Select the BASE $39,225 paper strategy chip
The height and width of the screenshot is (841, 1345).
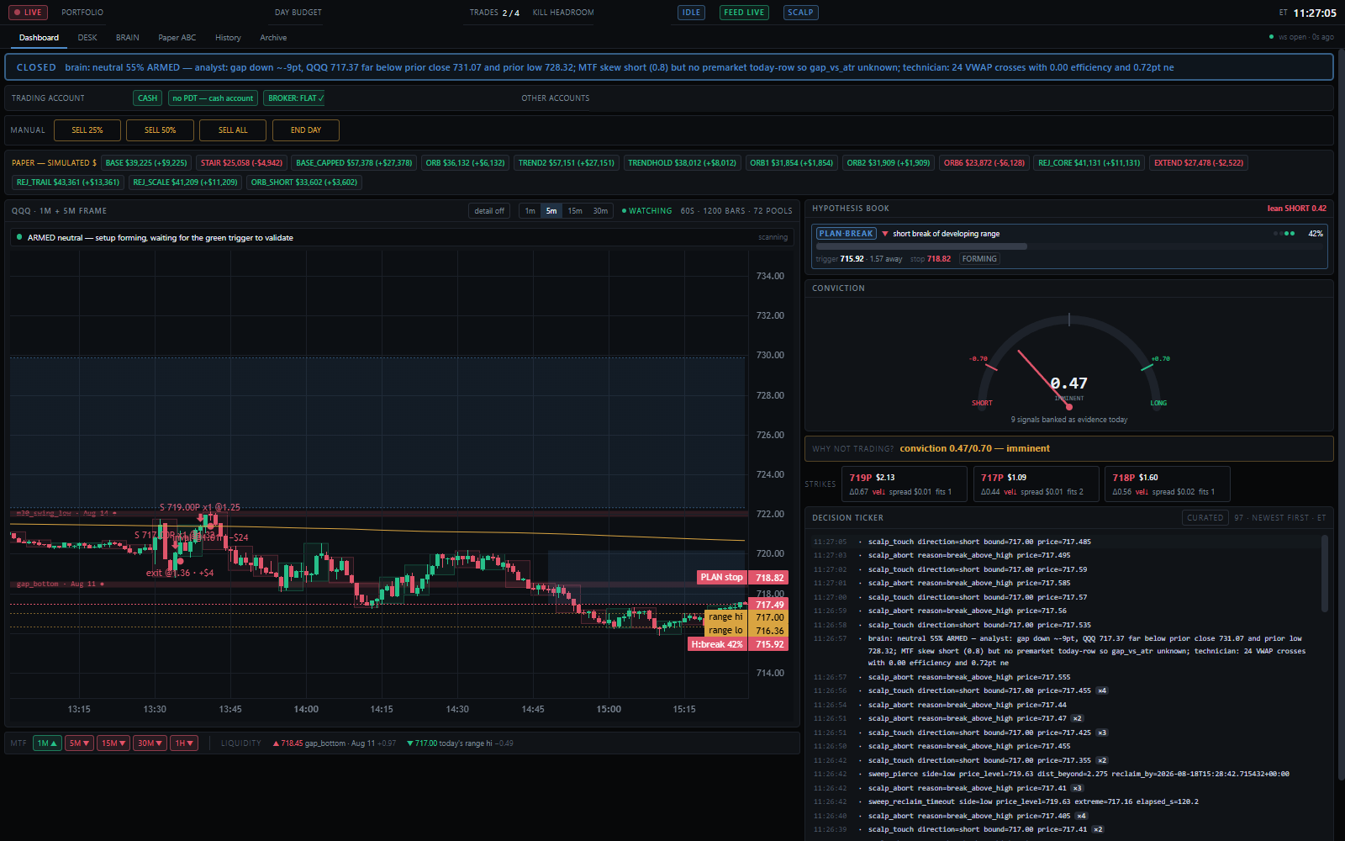click(146, 163)
